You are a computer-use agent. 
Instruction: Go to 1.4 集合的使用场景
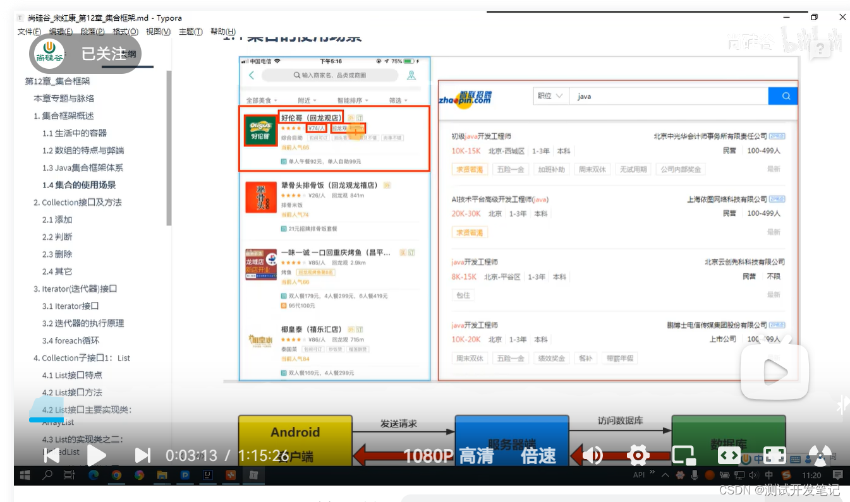point(79,185)
